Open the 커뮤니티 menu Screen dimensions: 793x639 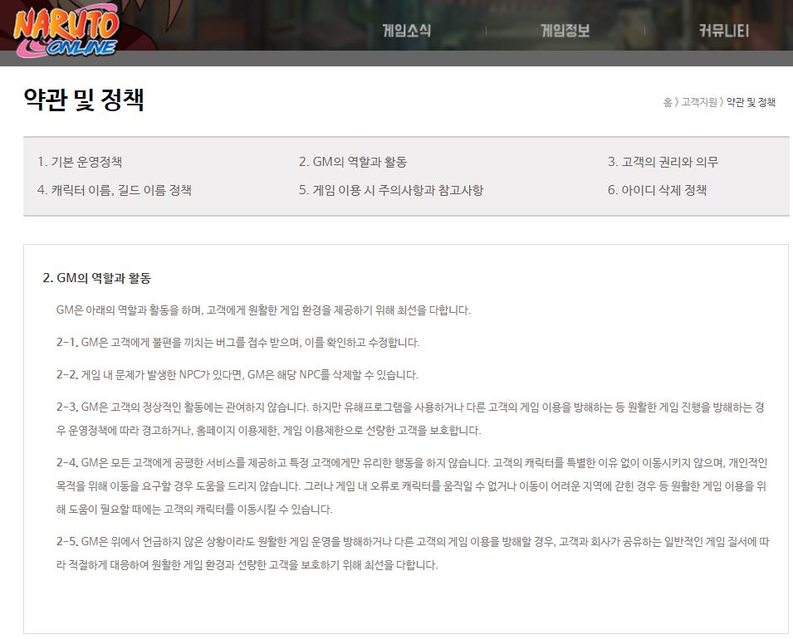click(x=723, y=31)
